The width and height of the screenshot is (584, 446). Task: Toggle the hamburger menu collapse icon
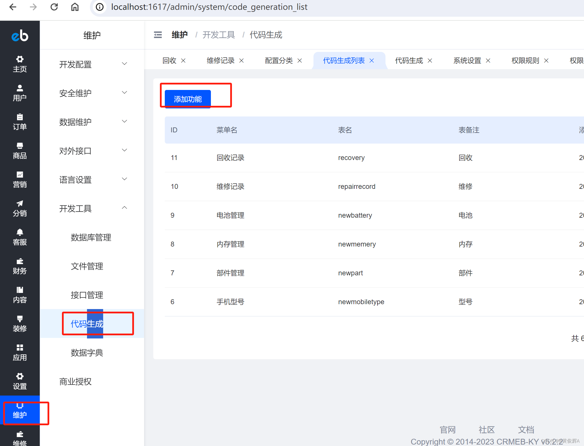[158, 35]
